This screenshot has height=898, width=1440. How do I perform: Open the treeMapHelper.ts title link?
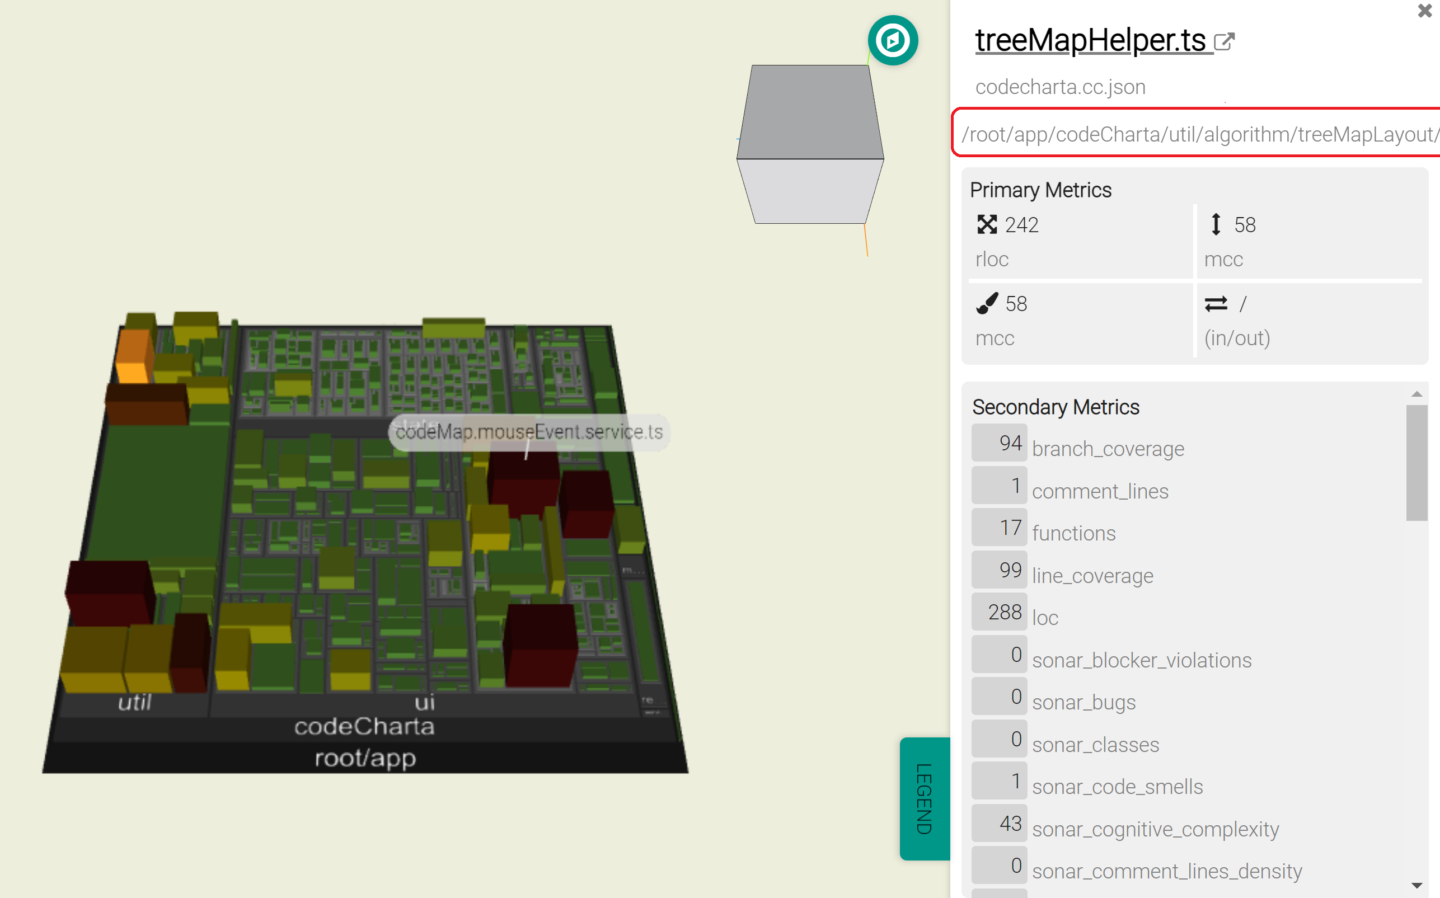tap(1090, 40)
